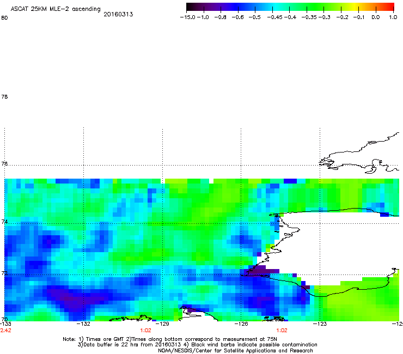The height and width of the screenshot is (354, 403).
Task: Click the black end of the color bar
Action: point(190,7)
